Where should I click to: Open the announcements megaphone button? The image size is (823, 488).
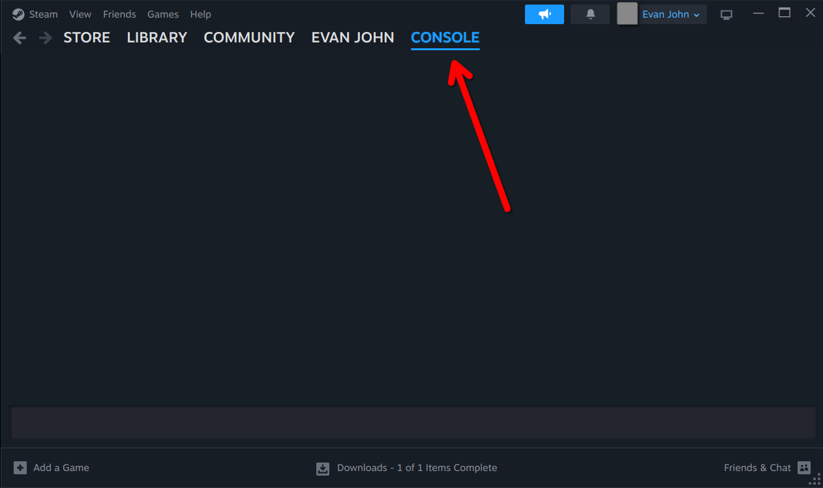(x=545, y=14)
